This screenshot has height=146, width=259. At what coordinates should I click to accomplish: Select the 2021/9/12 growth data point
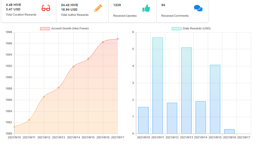(44, 97)
